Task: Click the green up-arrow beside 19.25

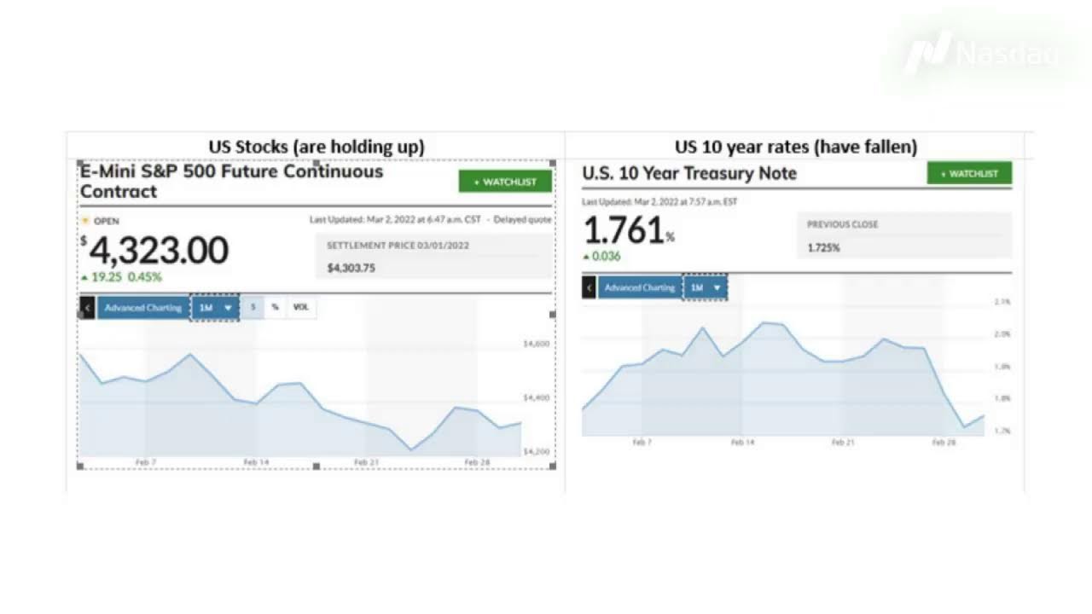Action: (x=84, y=277)
